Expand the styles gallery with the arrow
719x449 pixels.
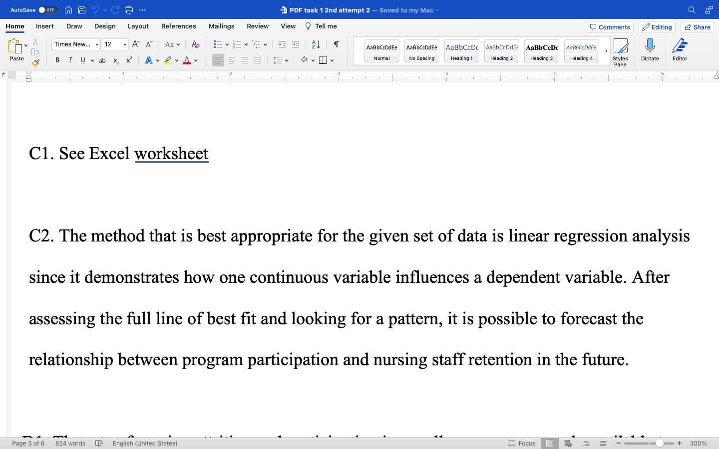click(606, 51)
